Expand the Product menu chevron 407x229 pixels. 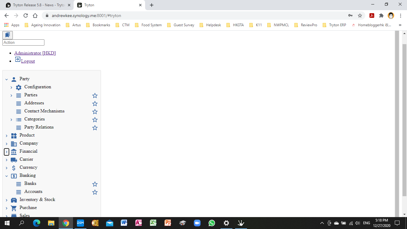coord(7,136)
